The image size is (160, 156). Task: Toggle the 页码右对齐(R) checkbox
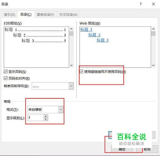[5, 78]
